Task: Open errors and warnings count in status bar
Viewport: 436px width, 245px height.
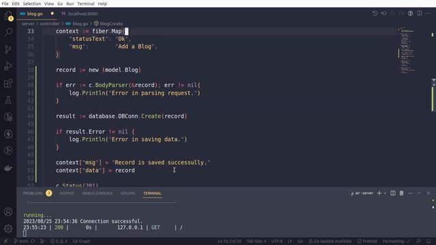Action: [x=59, y=241]
